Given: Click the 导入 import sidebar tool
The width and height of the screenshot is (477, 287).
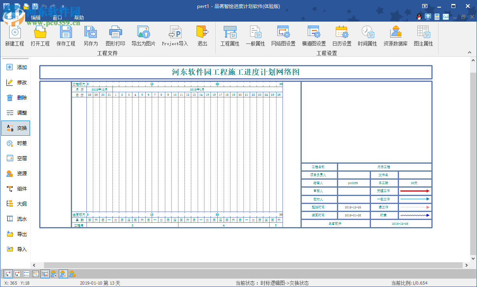Looking at the screenshot, I should (16, 249).
